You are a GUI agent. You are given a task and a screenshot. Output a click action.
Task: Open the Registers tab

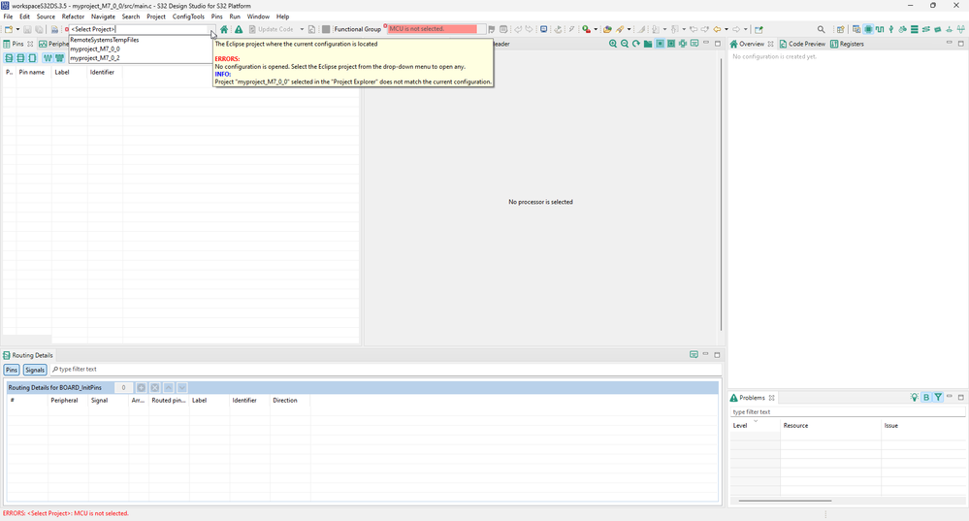[847, 44]
